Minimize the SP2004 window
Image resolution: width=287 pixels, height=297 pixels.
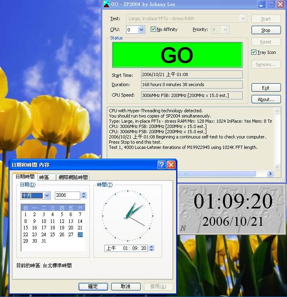pos(261,4)
